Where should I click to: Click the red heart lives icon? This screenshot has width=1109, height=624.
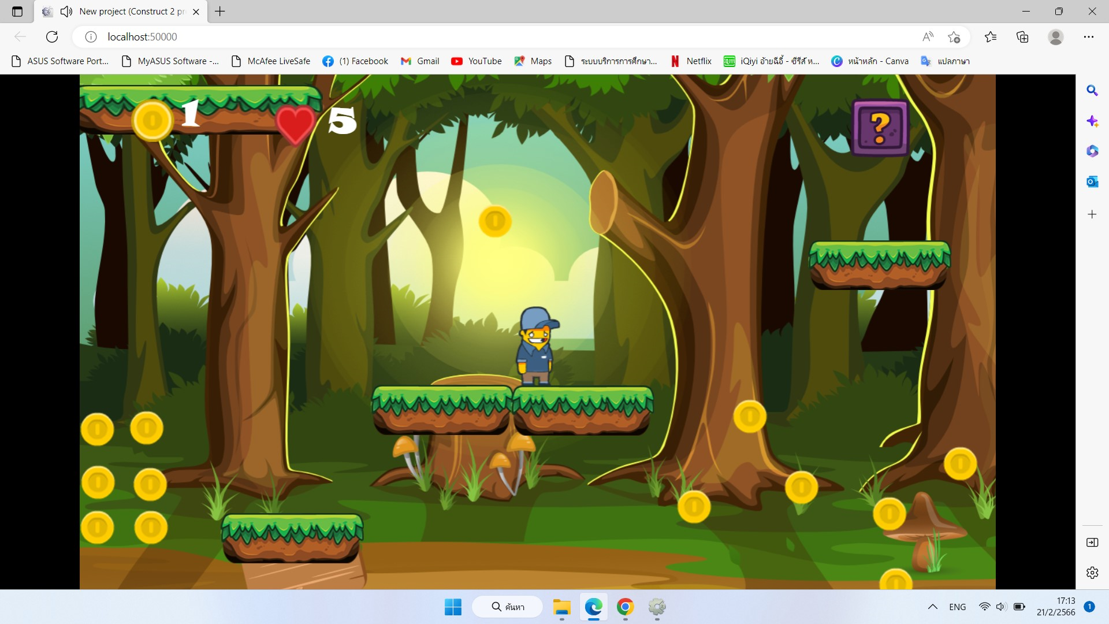coord(295,124)
